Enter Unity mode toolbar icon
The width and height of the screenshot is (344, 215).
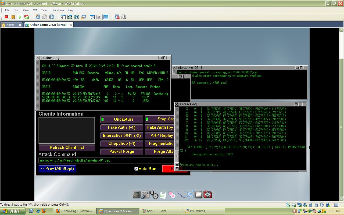point(83,17)
